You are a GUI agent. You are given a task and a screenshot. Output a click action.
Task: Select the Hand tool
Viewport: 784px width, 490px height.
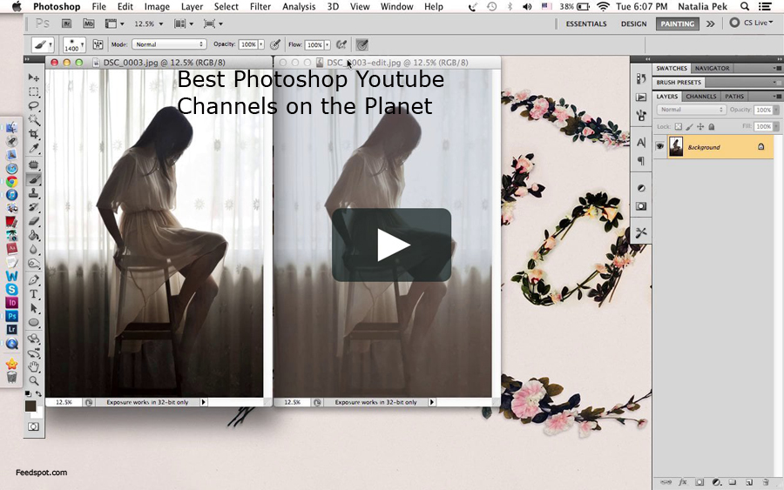coord(33,367)
